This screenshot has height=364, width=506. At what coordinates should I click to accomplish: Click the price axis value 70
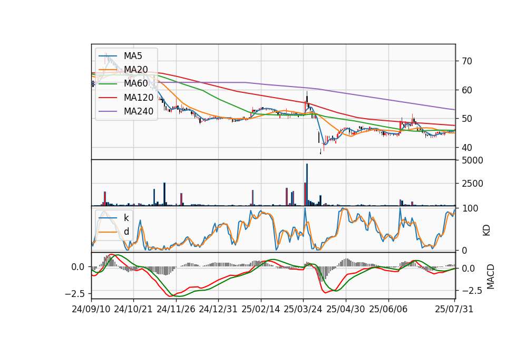(467, 61)
